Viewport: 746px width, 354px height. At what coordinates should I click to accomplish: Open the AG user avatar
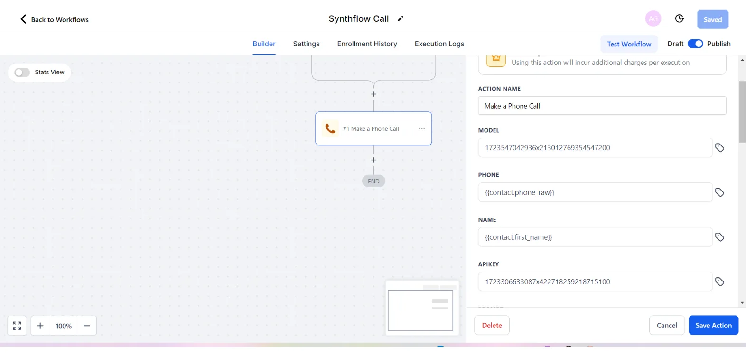(653, 19)
